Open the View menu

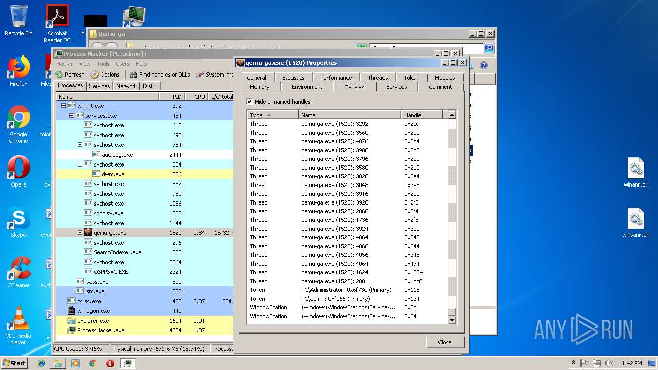point(85,64)
